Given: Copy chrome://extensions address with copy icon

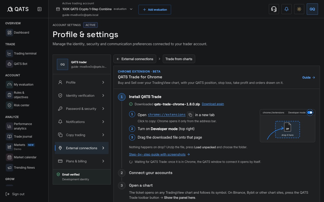Looking at the screenshot, I should click(x=190, y=115).
